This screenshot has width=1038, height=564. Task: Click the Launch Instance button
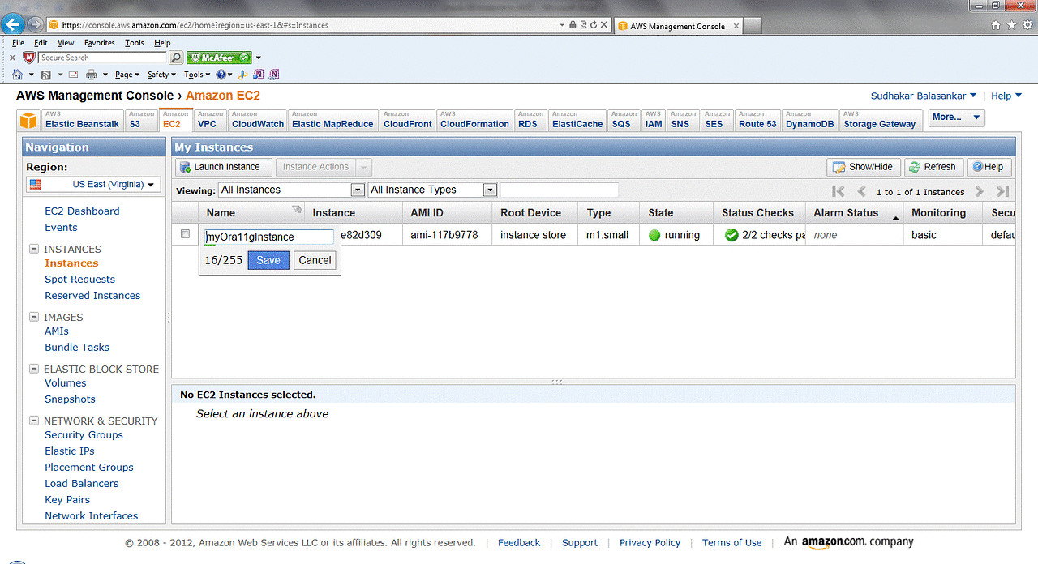(224, 167)
